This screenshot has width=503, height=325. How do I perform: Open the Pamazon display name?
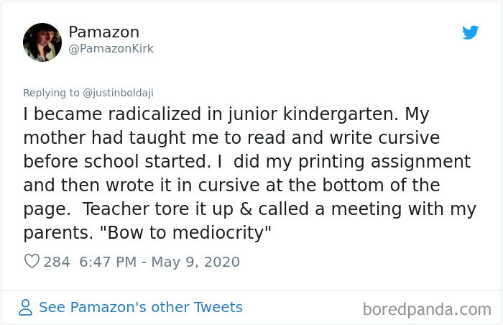[103, 32]
